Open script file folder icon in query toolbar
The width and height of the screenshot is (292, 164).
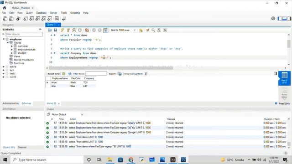point(50,30)
